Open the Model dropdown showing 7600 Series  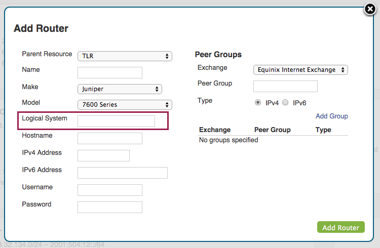[x=125, y=105]
